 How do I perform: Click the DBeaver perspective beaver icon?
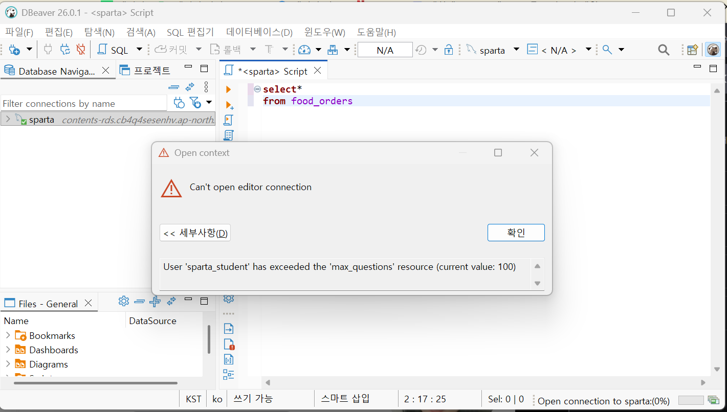[x=713, y=50]
